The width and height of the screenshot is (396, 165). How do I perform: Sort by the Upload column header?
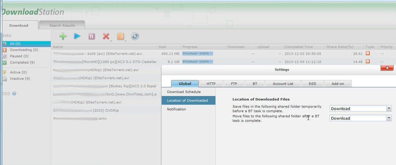(269, 47)
